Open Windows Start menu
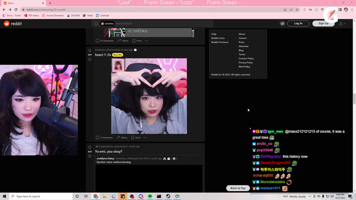Screen dimensions: 356x200 [x=4, y=196]
